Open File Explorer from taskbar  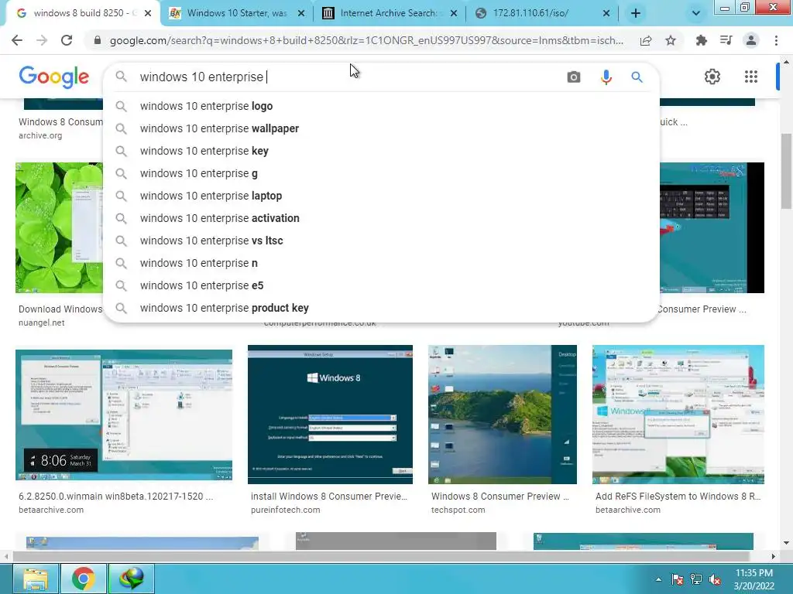(35, 579)
